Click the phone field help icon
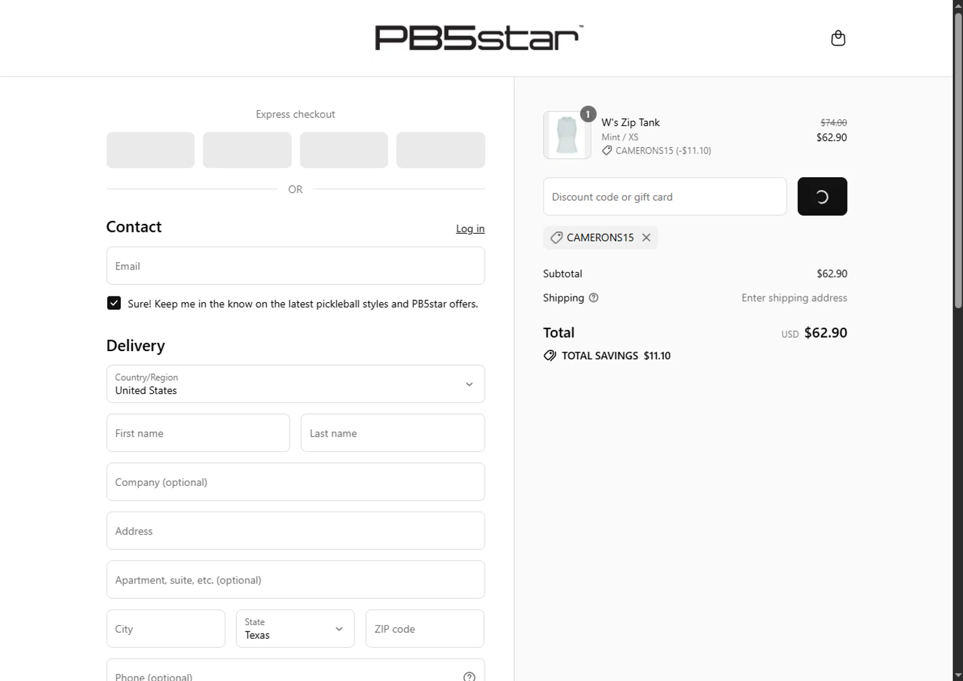963x681 pixels. click(x=469, y=677)
